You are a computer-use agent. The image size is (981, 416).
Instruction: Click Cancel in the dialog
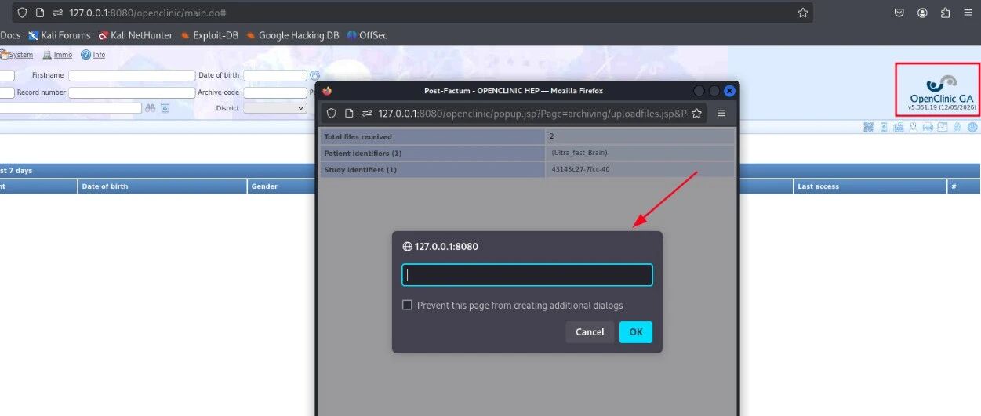click(x=590, y=332)
